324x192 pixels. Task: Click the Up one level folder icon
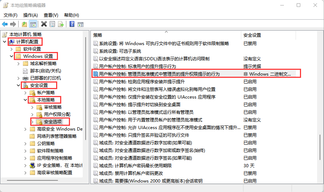pyautogui.click(x=24, y=24)
